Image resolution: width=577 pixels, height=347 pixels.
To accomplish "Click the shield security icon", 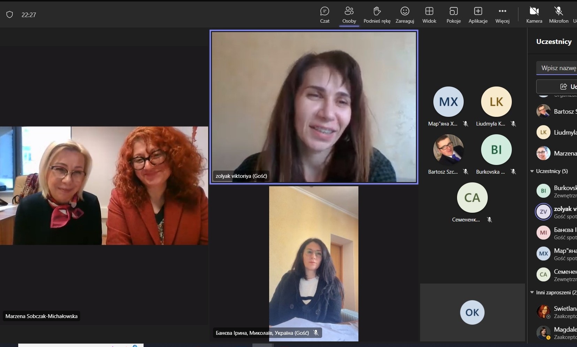I will 10,15.
